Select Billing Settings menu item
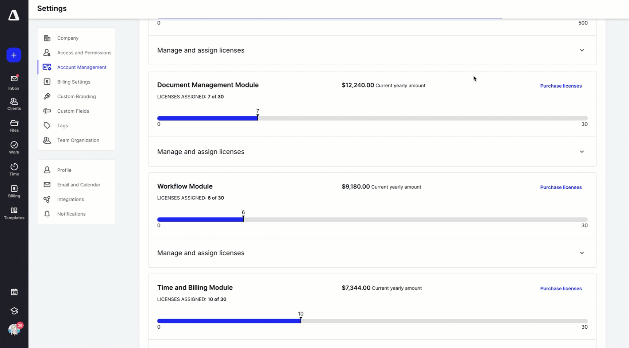Screen dimensions: 629x348 coord(74,82)
